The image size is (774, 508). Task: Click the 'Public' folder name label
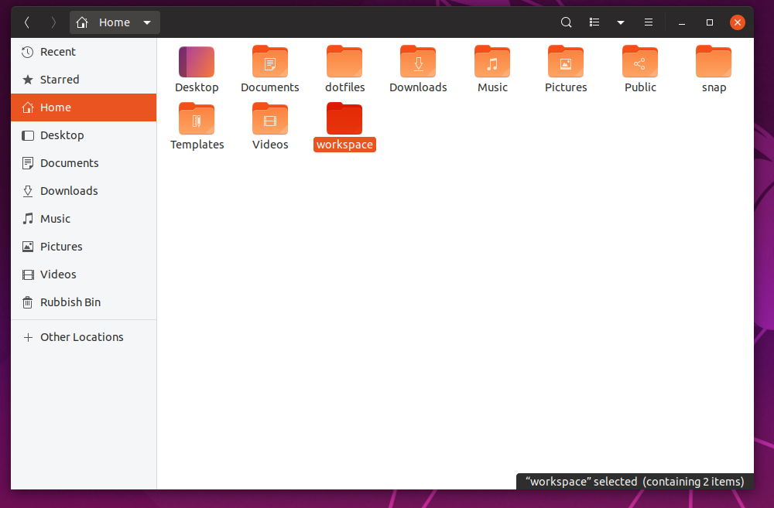pyautogui.click(x=640, y=87)
